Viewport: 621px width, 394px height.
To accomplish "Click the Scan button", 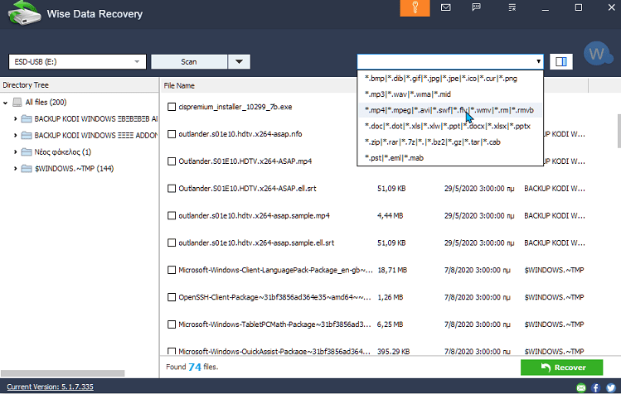I will pos(189,62).
